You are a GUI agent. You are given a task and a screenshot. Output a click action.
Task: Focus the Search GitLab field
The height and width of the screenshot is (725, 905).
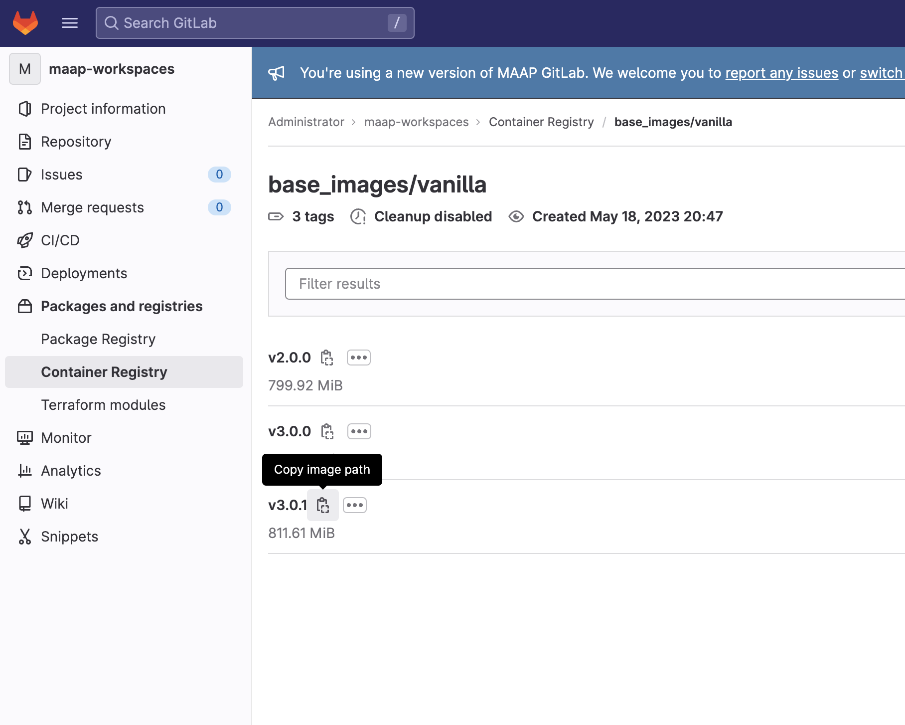click(x=255, y=23)
